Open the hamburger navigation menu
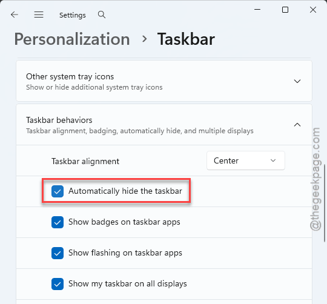 (39, 15)
